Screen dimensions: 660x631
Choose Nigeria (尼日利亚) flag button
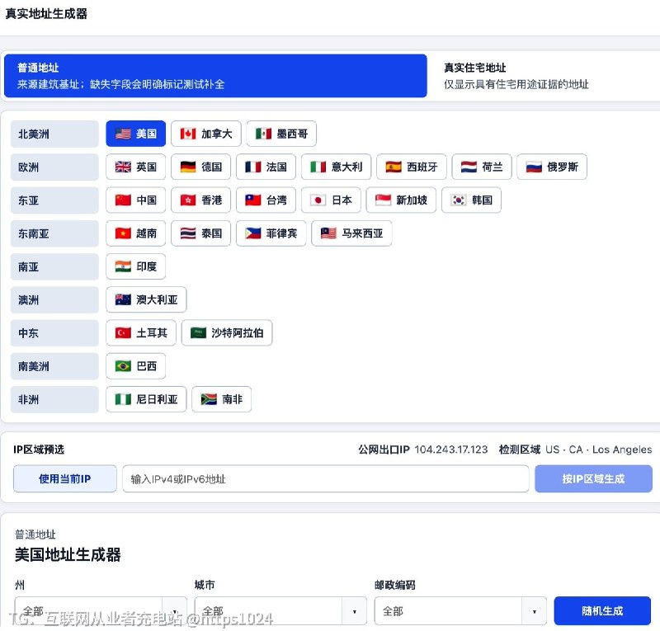146,399
